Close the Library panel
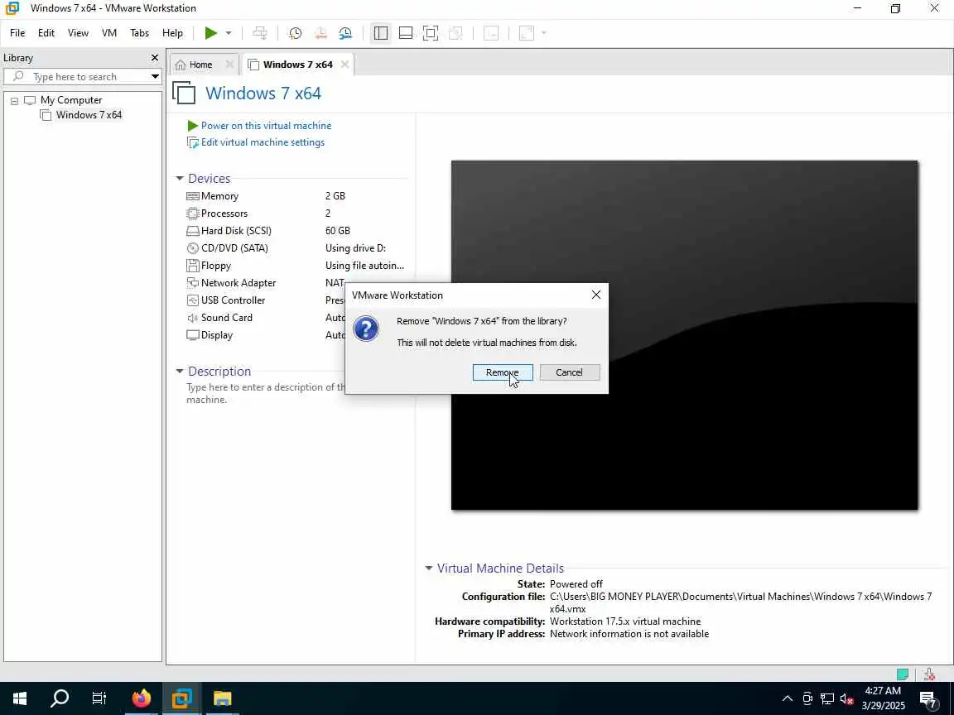Image resolution: width=954 pixels, height=715 pixels. click(155, 58)
